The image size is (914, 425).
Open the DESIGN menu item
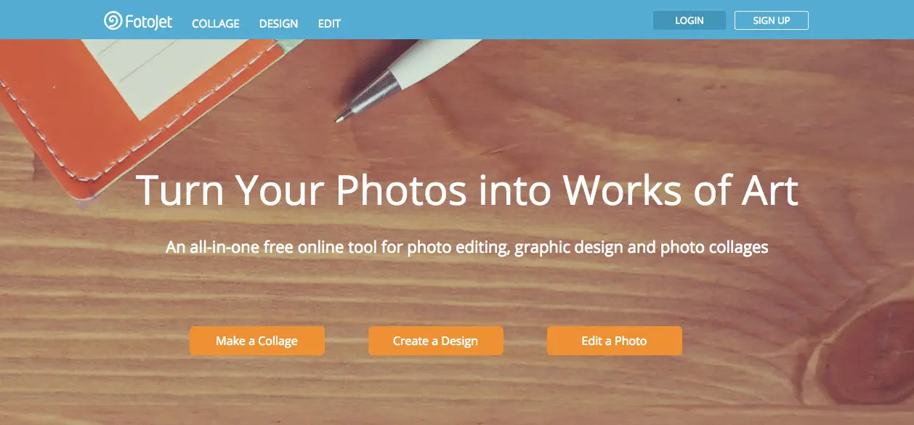click(278, 23)
